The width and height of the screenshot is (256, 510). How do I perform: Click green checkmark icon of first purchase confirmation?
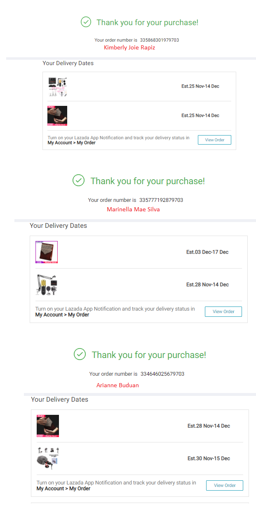click(x=86, y=22)
